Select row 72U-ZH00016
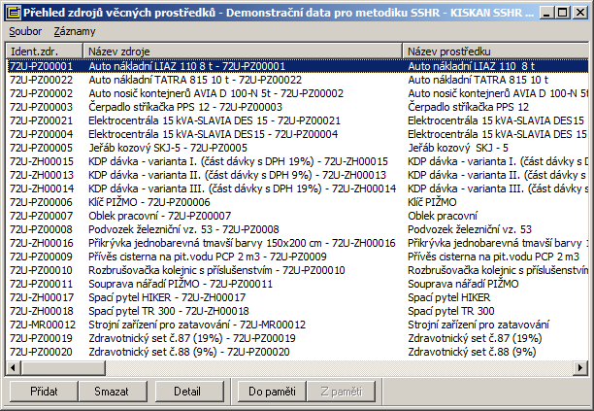This screenshot has width=594, height=411. point(297,243)
